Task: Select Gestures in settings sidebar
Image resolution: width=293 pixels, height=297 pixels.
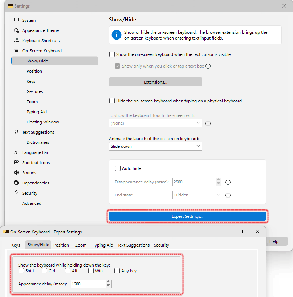Action: tap(54, 91)
